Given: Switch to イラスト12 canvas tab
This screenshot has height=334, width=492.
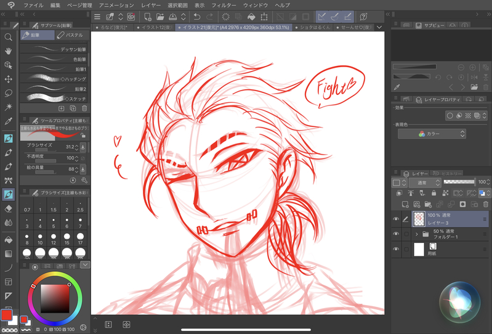Looking at the screenshot, I should pos(155,27).
